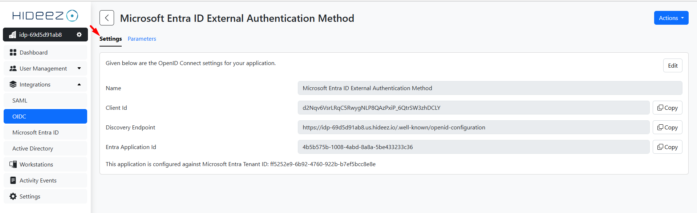Image resolution: width=697 pixels, height=213 pixels.
Task: Collapse the Integrations menu arrow
Action: (x=79, y=84)
